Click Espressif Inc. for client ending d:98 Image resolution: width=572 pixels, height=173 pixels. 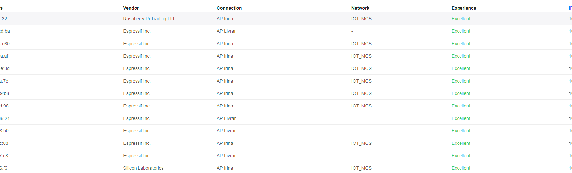[137, 106]
